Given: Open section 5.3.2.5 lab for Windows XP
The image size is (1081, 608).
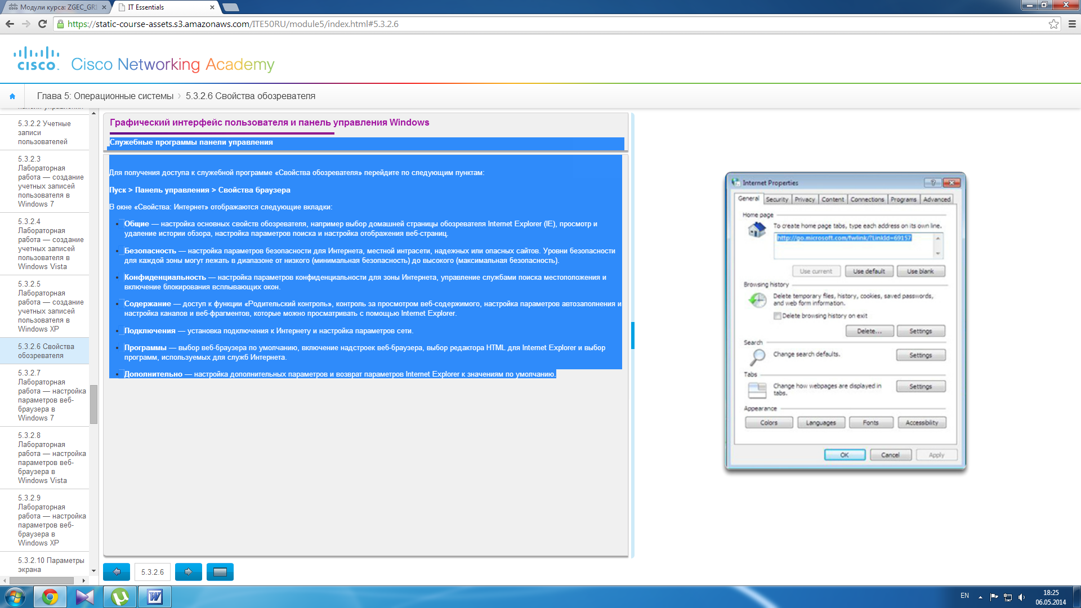Looking at the screenshot, I should click(x=45, y=306).
